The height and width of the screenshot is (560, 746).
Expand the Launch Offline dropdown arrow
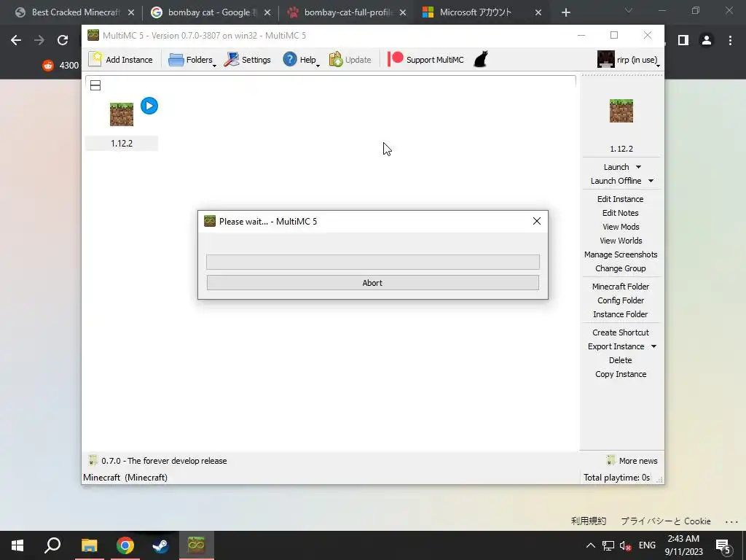click(x=651, y=181)
